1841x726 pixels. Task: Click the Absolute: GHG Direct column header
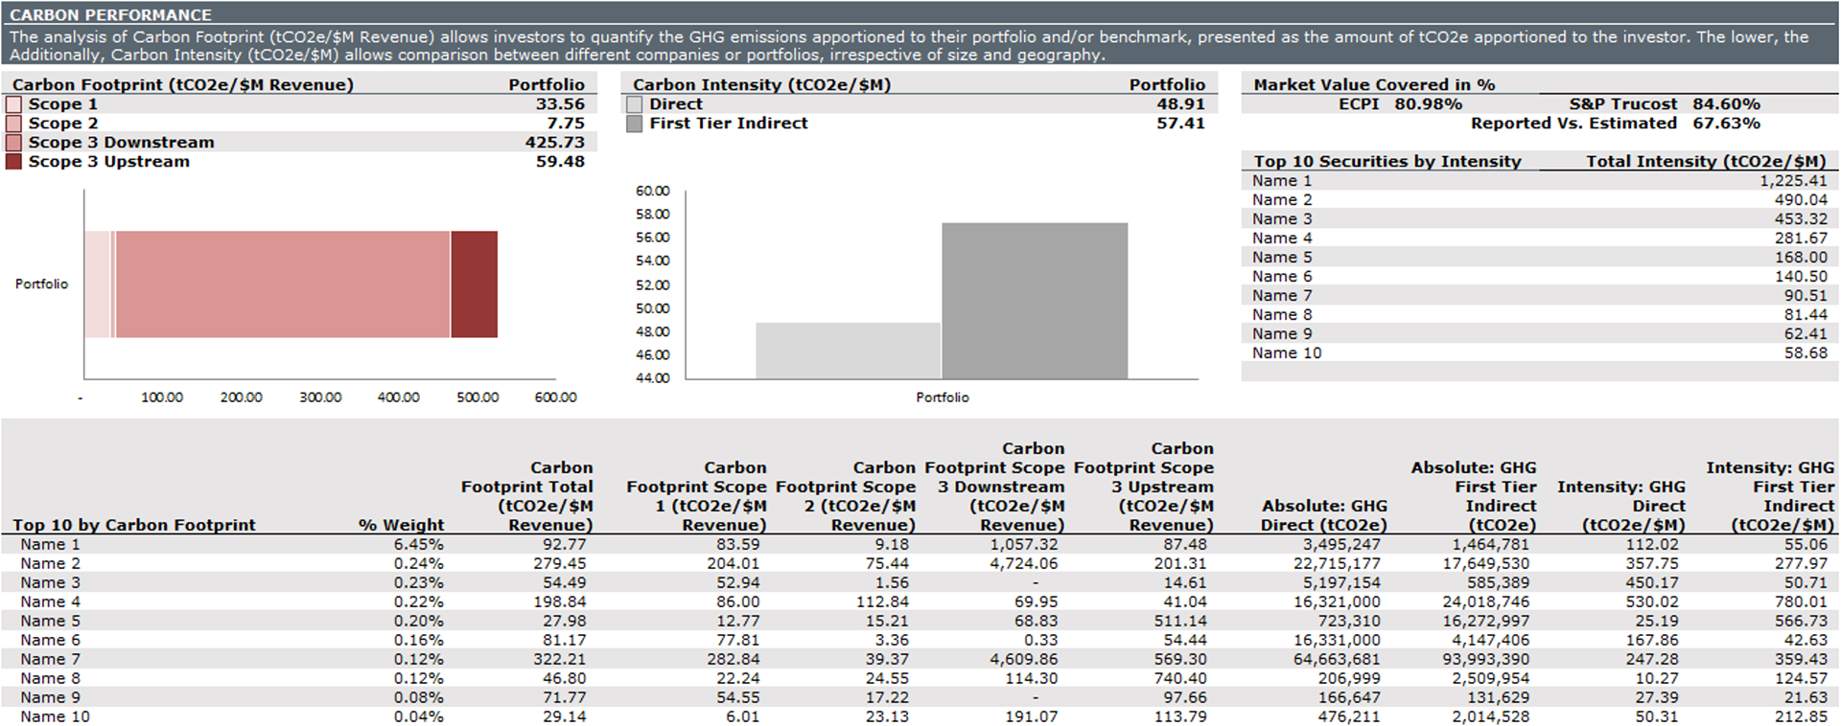tap(1324, 515)
